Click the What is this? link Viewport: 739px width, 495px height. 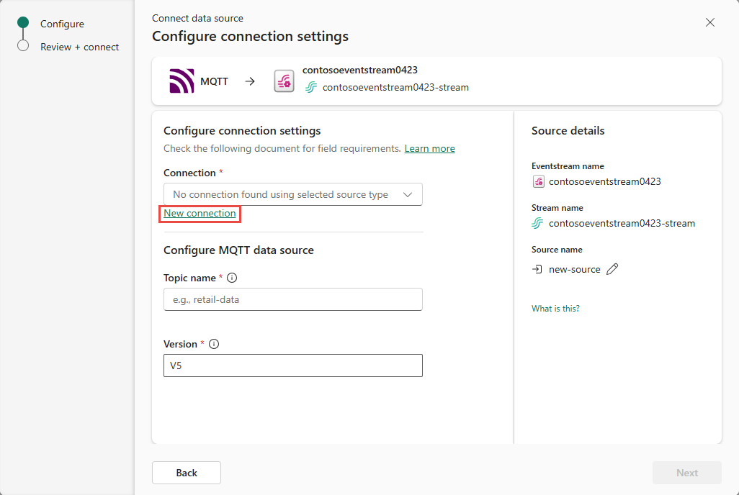pos(555,309)
